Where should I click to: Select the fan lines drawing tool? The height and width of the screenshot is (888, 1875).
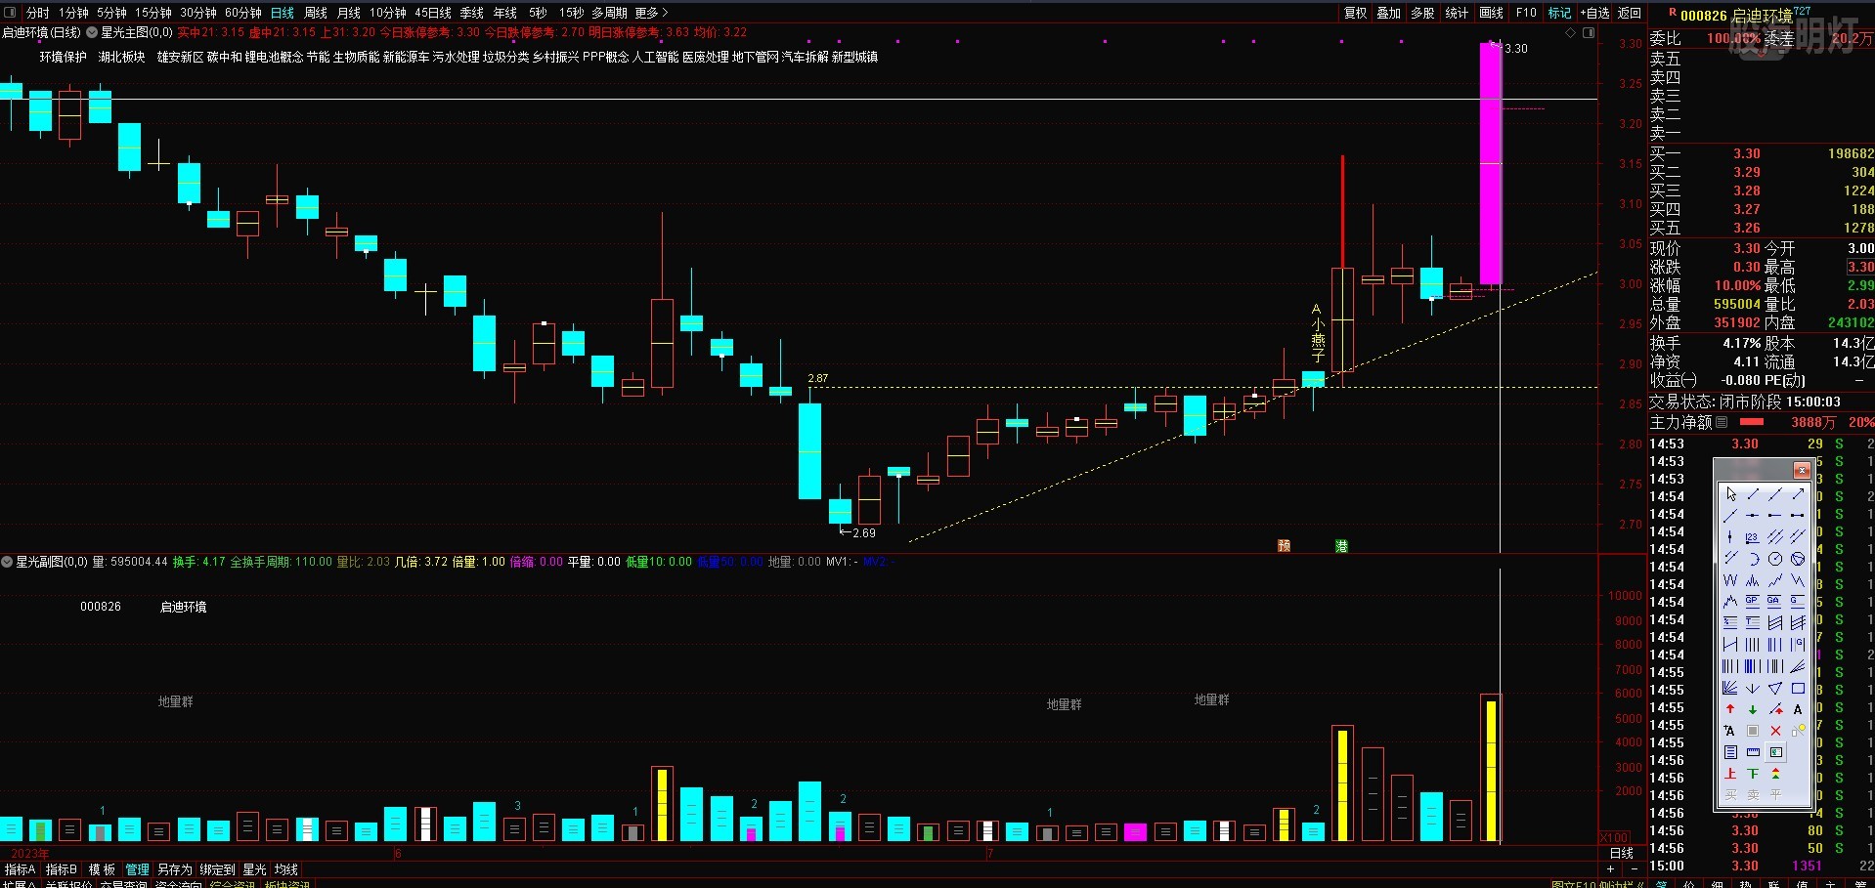point(1730,688)
